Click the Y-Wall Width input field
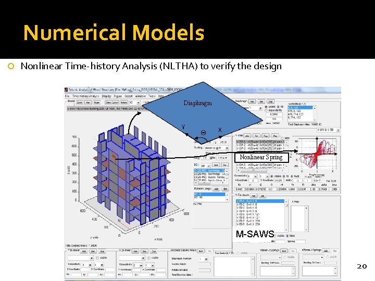 pyautogui.click(x=298, y=181)
